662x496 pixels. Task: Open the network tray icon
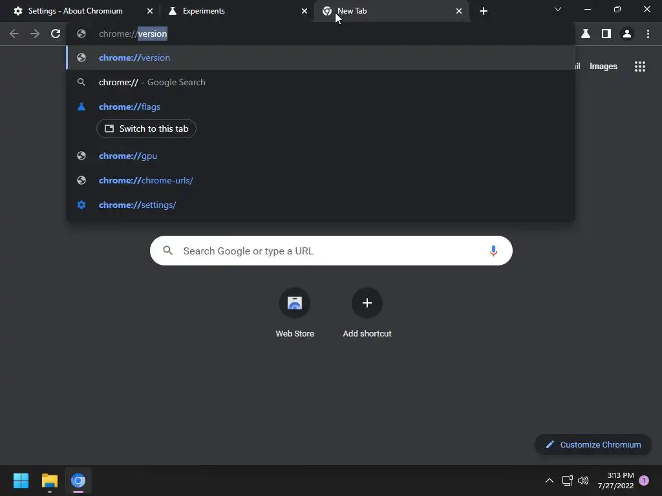click(567, 480)
